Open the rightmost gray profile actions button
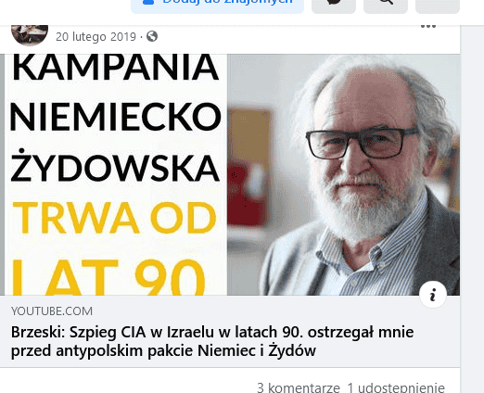Screen dimensions: 484x393 coord(438,6)
